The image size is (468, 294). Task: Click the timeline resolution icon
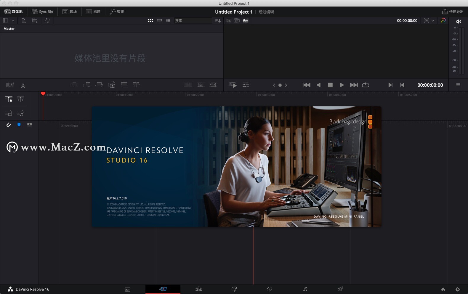coord(426,20)
